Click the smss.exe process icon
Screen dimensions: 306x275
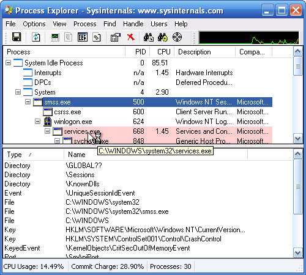click(38, 102)
